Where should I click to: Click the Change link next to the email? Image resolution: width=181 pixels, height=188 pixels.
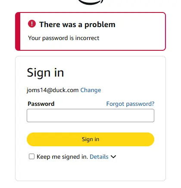[x=90, y=90]
